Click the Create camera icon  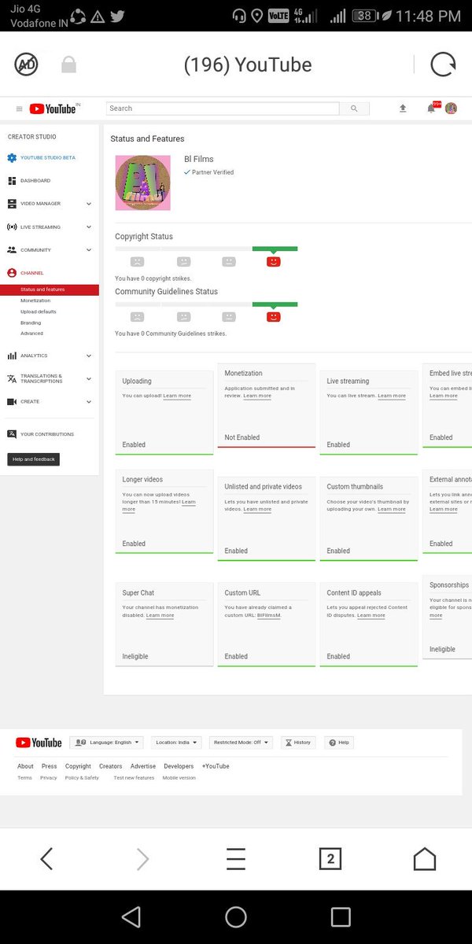12,402
